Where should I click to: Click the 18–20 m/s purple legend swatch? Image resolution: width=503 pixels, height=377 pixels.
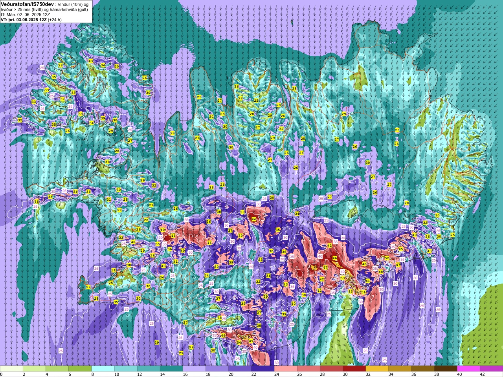click(217, 369)
